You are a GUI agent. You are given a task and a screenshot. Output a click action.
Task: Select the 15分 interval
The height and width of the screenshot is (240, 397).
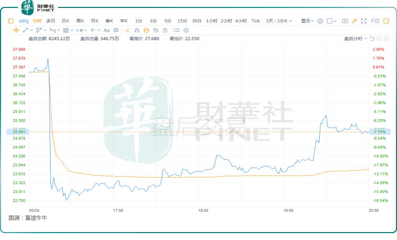coord(182,21)
